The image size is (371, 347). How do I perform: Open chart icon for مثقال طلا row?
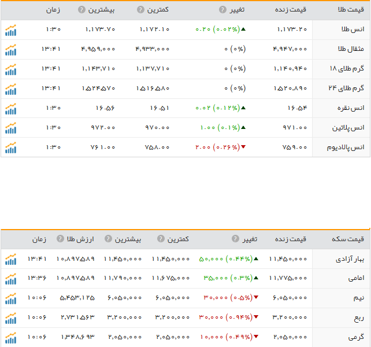point(10,50)
